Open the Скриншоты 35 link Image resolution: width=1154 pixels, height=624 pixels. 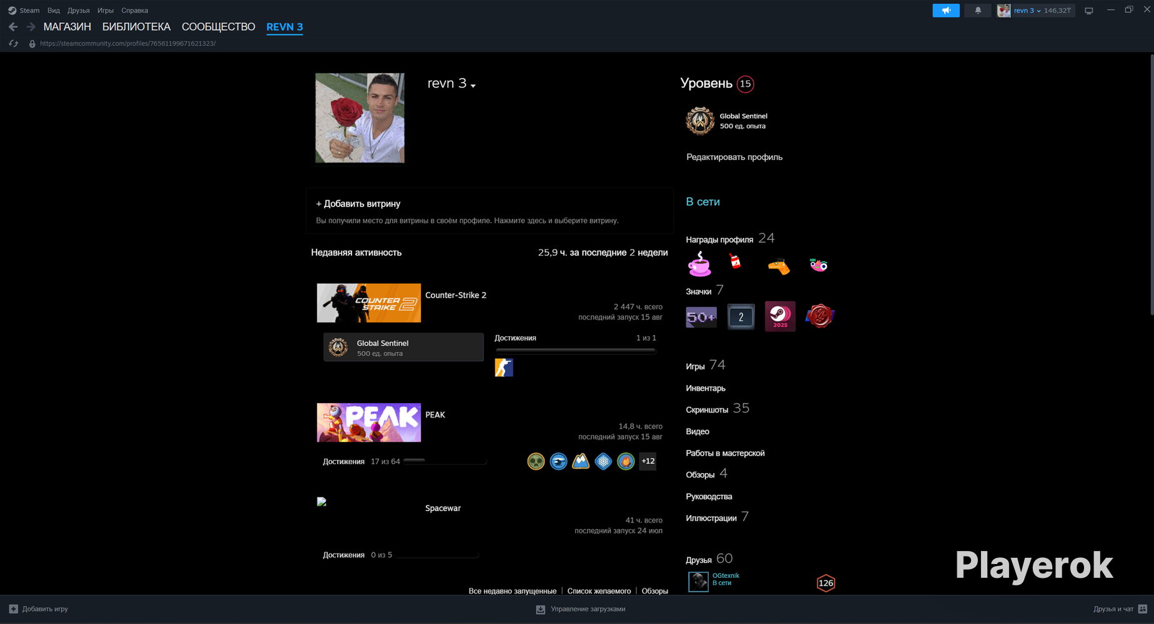[718, 409]
